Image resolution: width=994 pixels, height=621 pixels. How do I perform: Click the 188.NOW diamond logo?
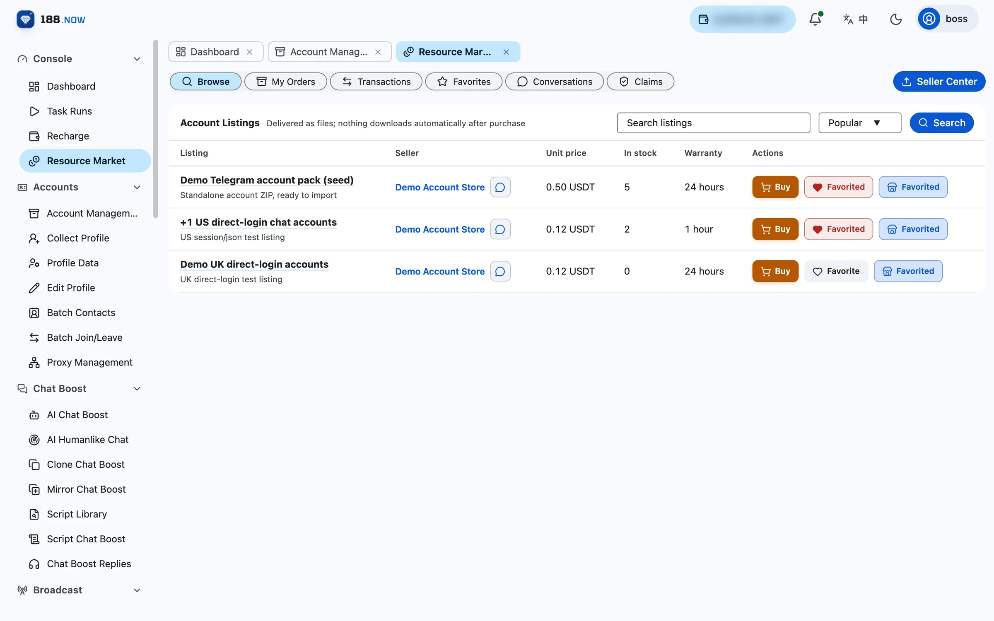pyautogui.click(x=26, y=19)
